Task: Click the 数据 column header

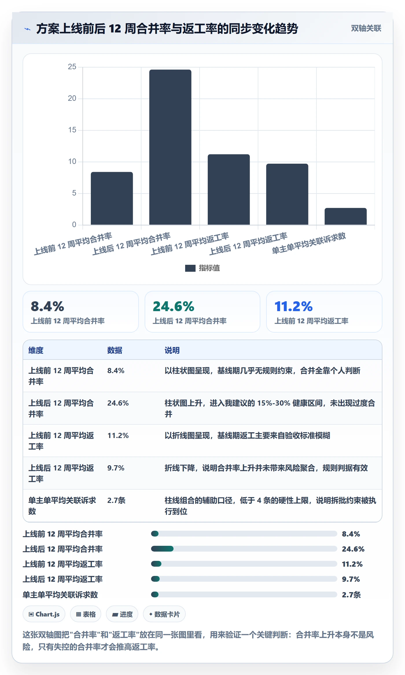Action: pyautogui.click(x=115, y=350)
